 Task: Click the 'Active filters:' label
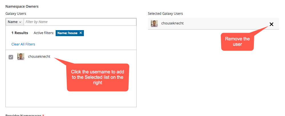[44, 33]
